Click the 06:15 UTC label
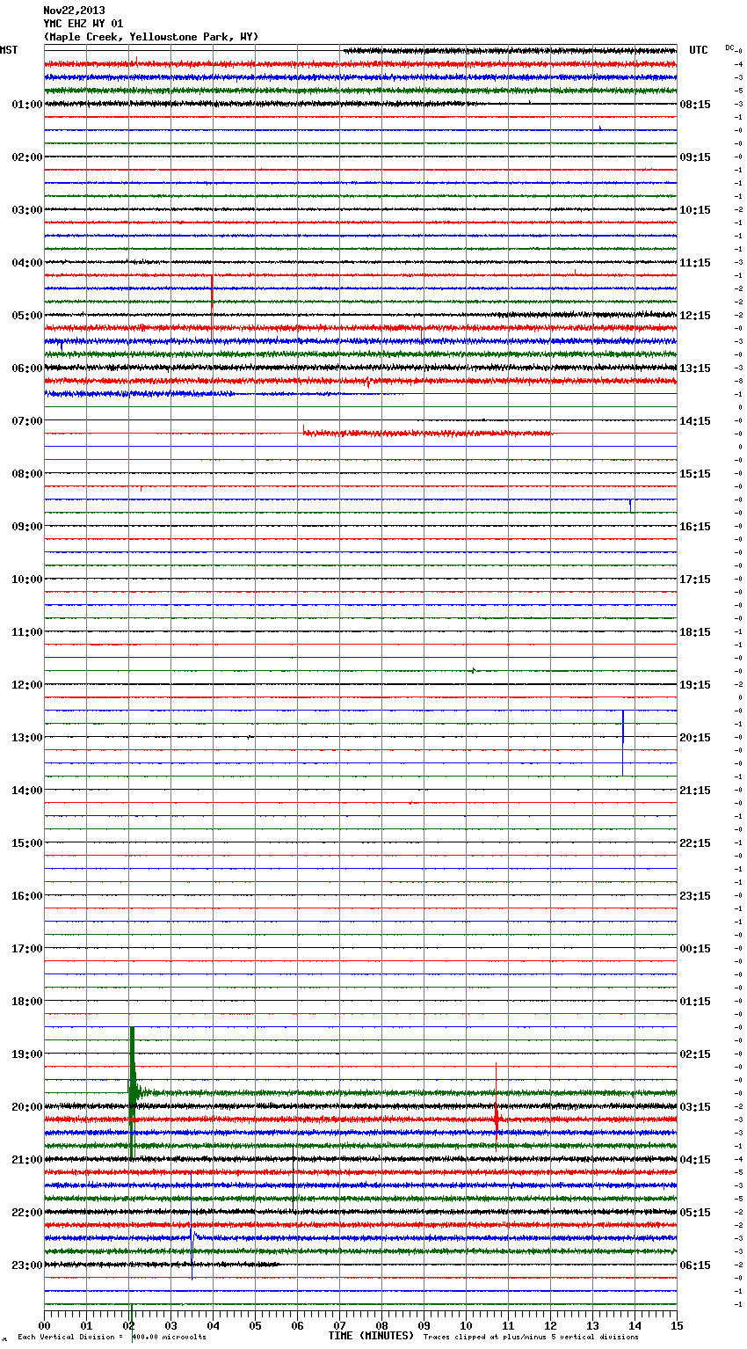 coord(695,1265)
